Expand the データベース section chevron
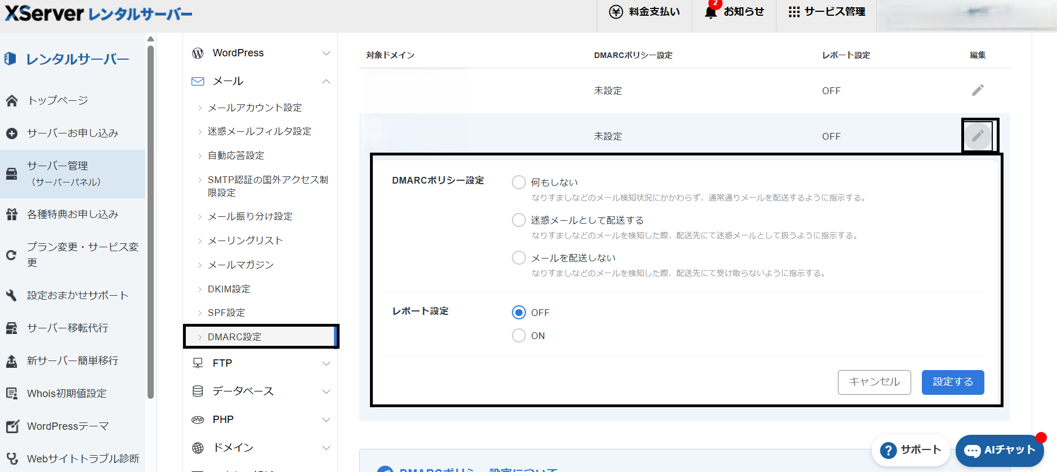 tap(326, 391)
